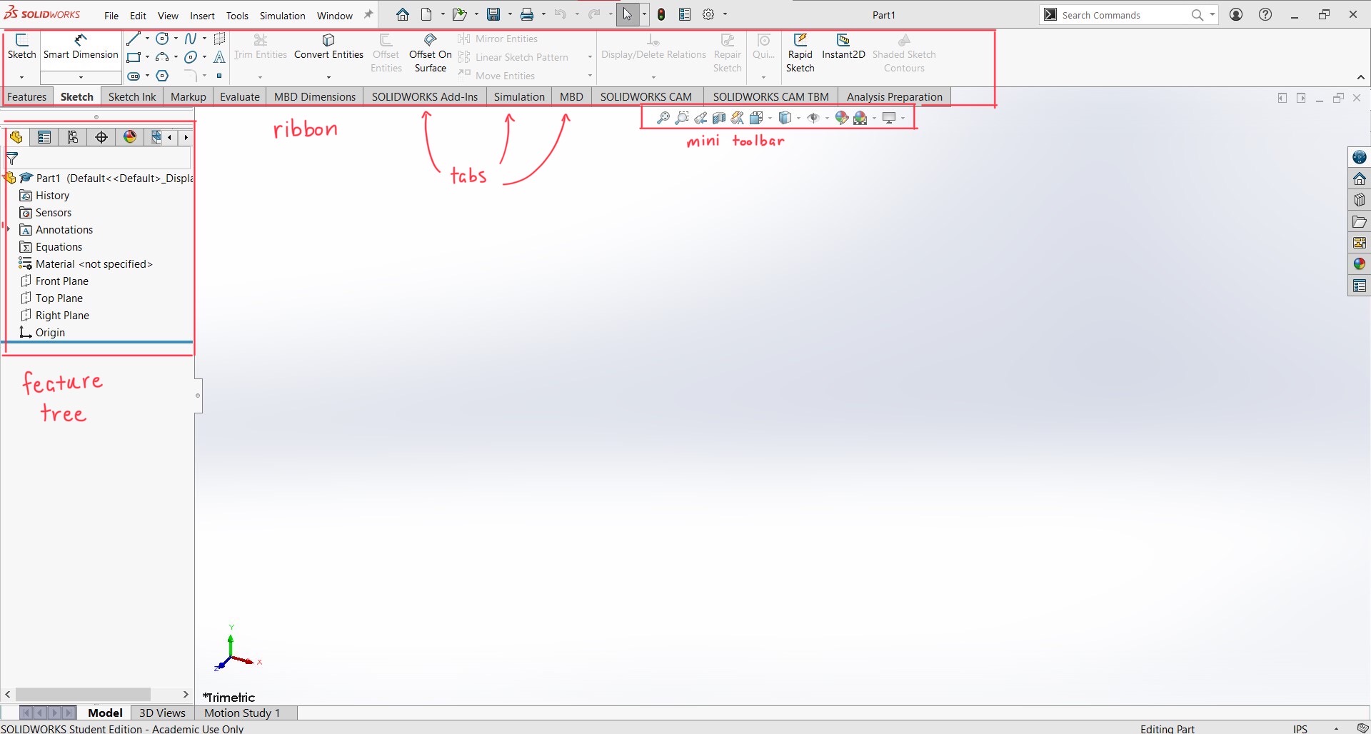Open the Section View tool
Screen dimensions: 1371x734
[x=719, y=118]
